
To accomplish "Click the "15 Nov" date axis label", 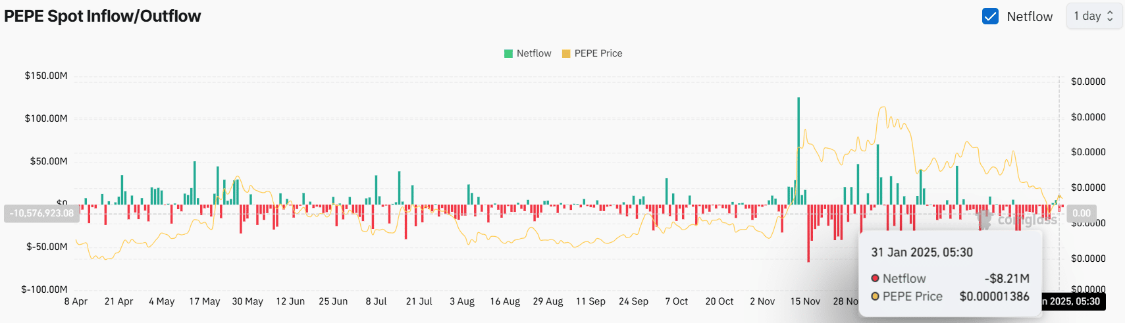I will [x=805, y=301].
